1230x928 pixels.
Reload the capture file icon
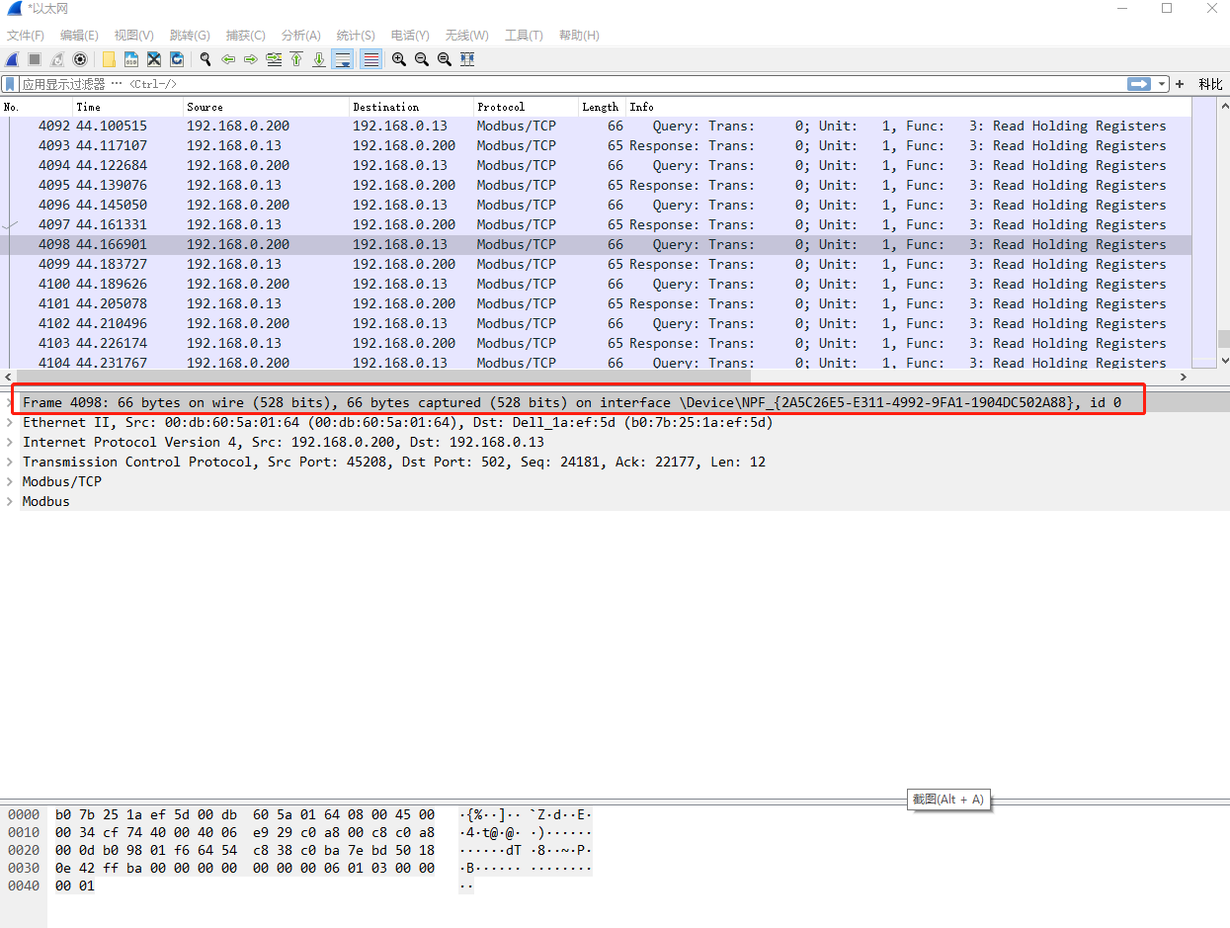point(177,59)
